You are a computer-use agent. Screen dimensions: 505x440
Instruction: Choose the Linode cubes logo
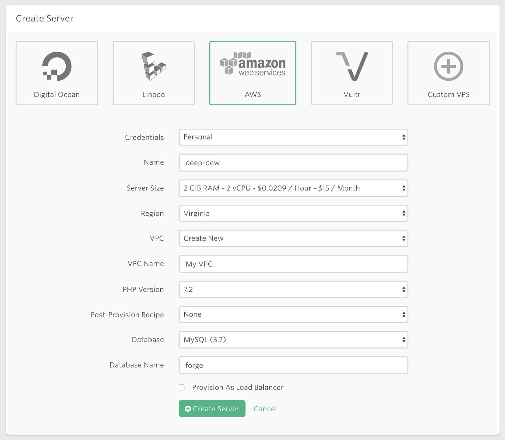153,66
